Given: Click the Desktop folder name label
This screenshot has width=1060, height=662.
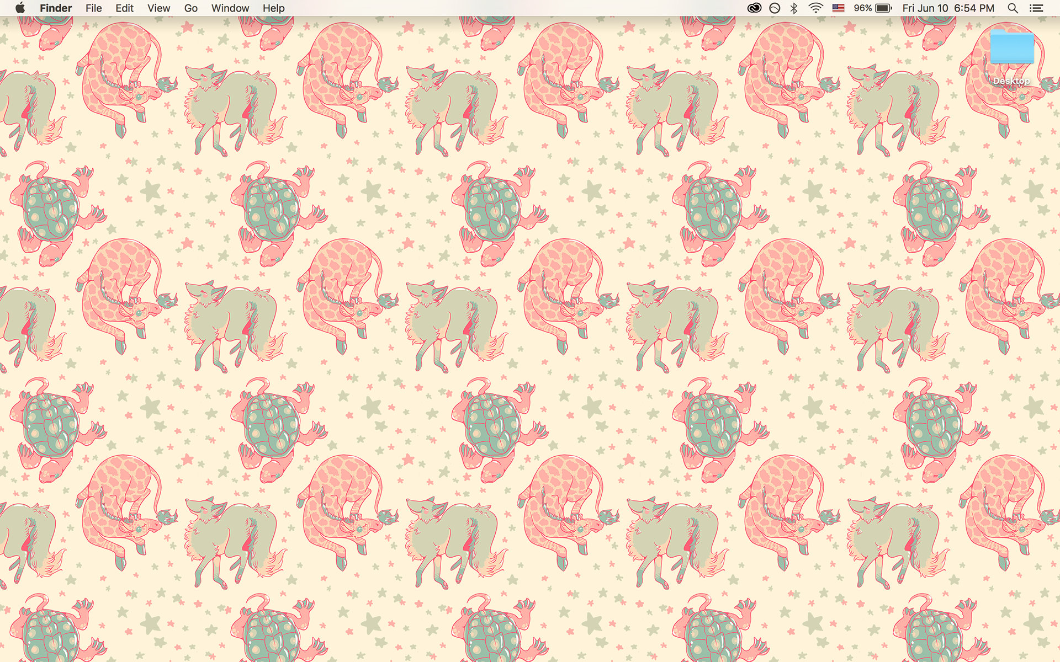Looking at the screenshot, I should 1011,81.
